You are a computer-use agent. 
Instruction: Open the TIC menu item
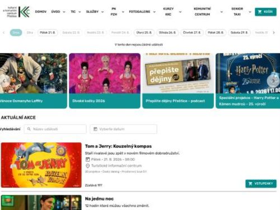(73, 12)
